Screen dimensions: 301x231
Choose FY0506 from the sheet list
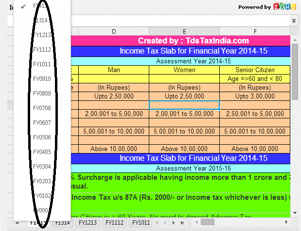pos(42,137)
